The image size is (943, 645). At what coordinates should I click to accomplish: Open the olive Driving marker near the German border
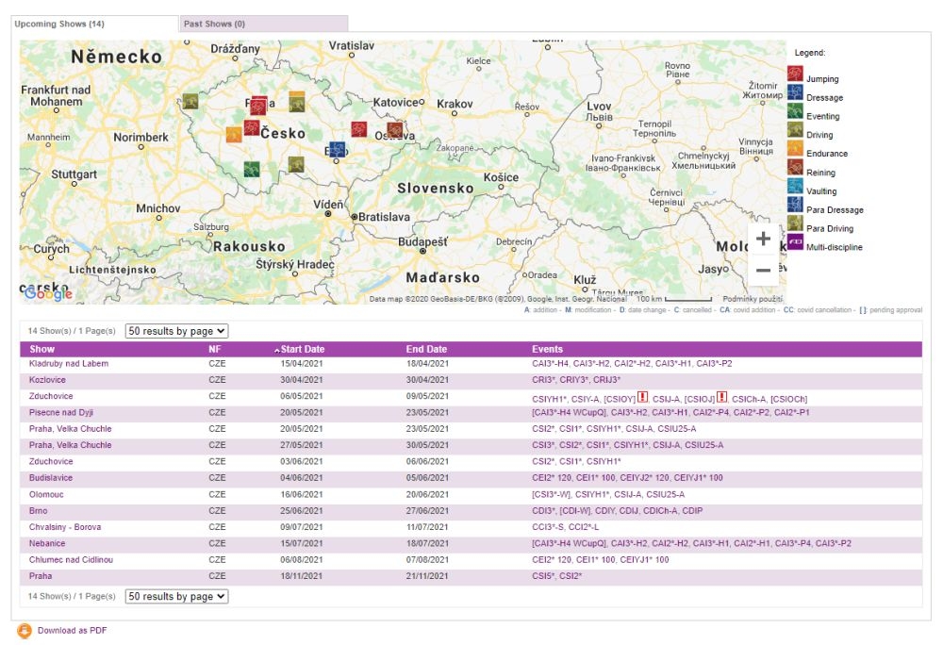click(190, 101)
